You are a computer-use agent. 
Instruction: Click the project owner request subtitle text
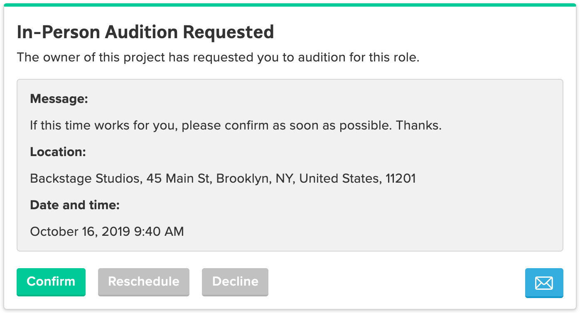[x=218, y=57]
